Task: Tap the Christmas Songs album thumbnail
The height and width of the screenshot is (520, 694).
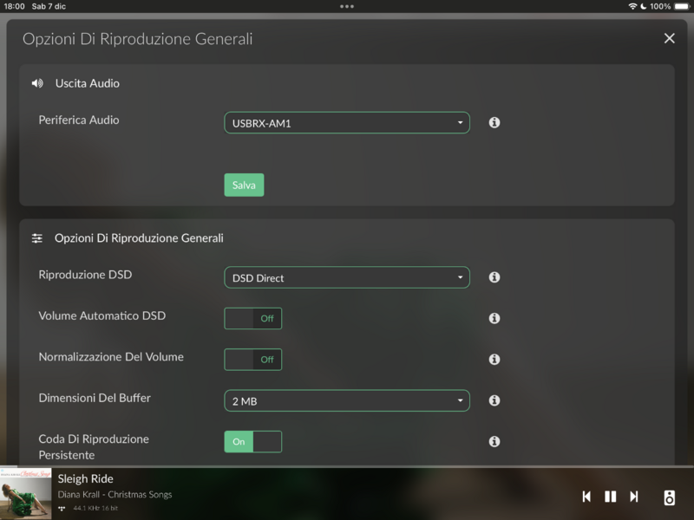Action: (26, 494)
